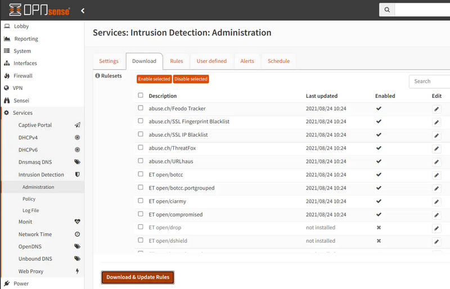Check the abuse.ch/SSL Fingerprint Blacklist checkbox
Image resolution: width=450 pixels, height=289 pixels.
[x=140, y=121]
